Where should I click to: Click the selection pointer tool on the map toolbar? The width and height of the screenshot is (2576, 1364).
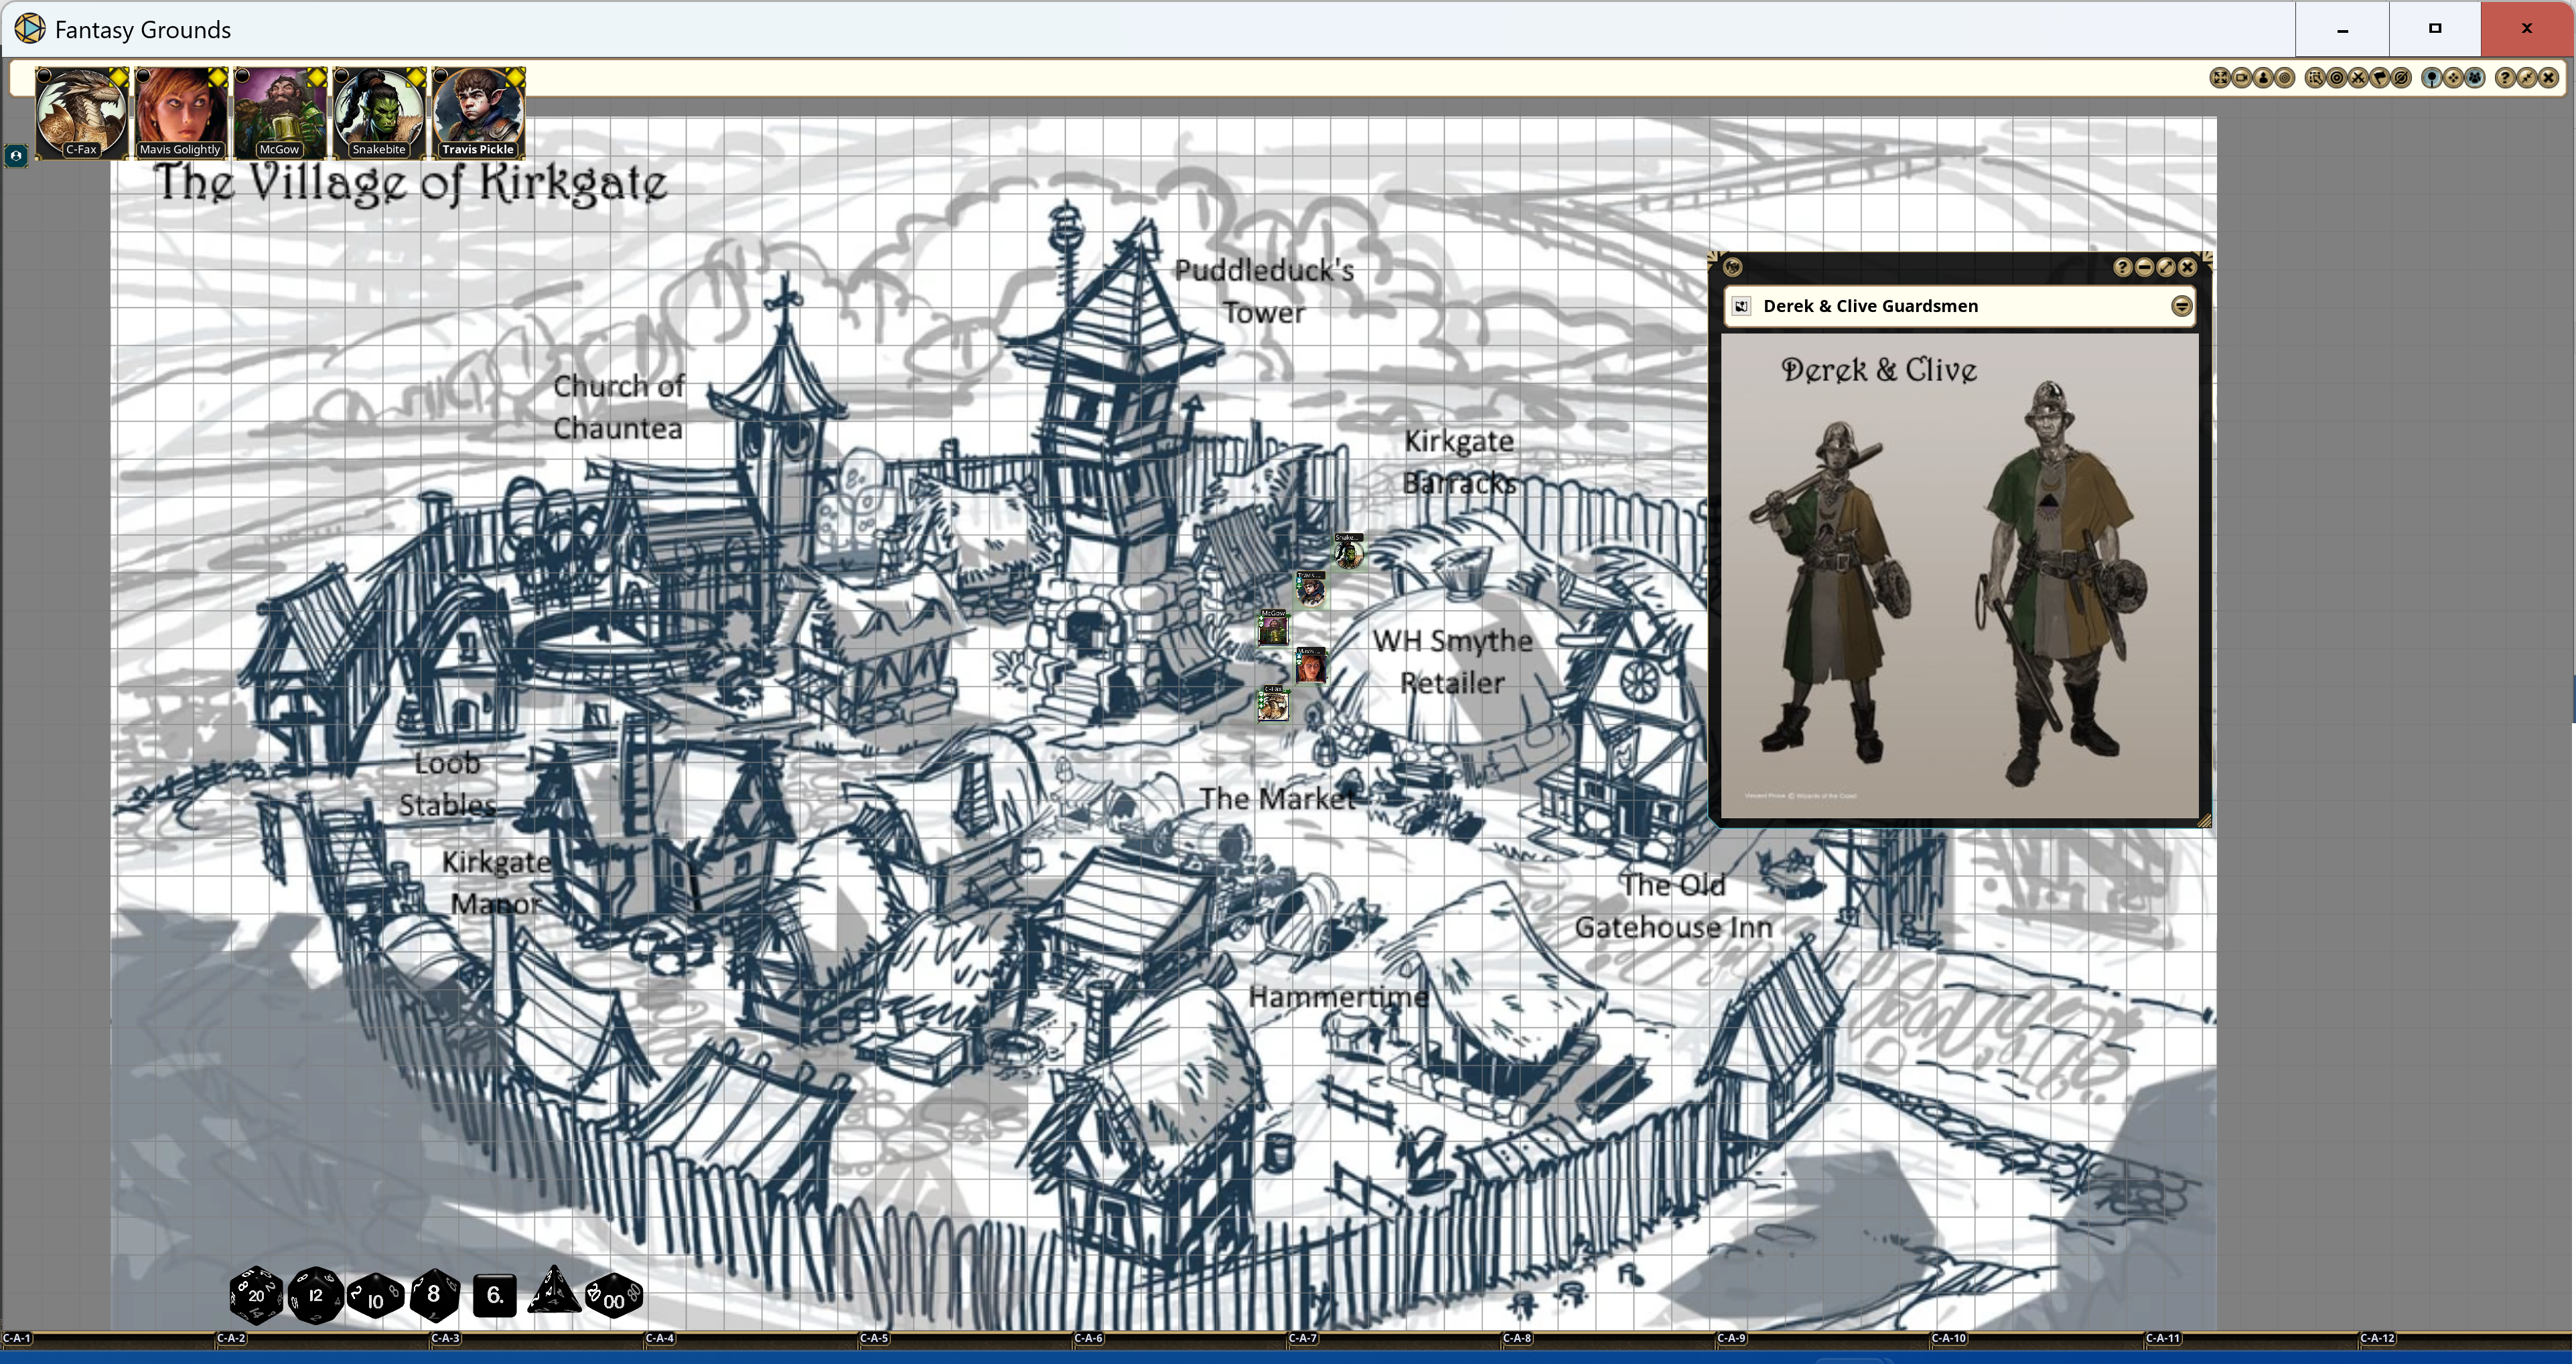point(2315,78)
